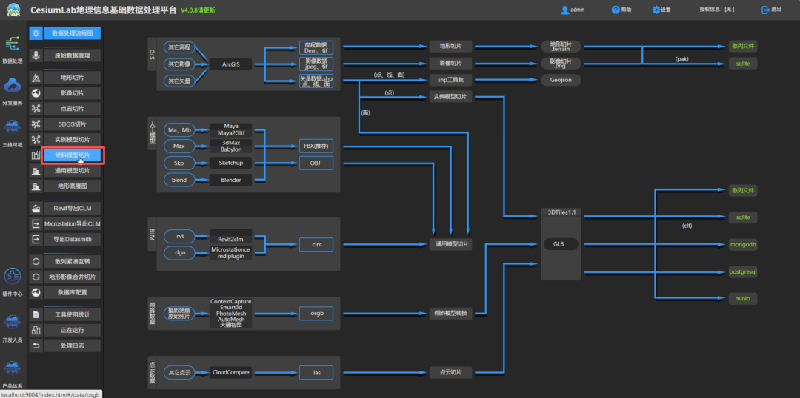This screenshot has height=398, width=800.
Task: Click the 高程数据 Dem、tif box
Action: coord(316,47)
